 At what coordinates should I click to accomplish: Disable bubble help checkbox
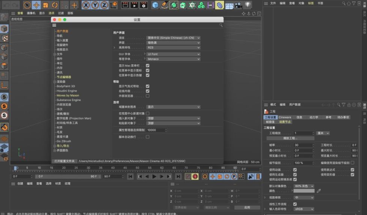tap(148, 86)
